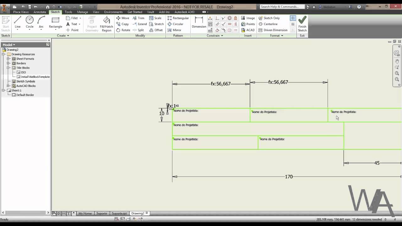The image size is (402, 226).
Task: Select the Offset tool
Action: point(156,30)
